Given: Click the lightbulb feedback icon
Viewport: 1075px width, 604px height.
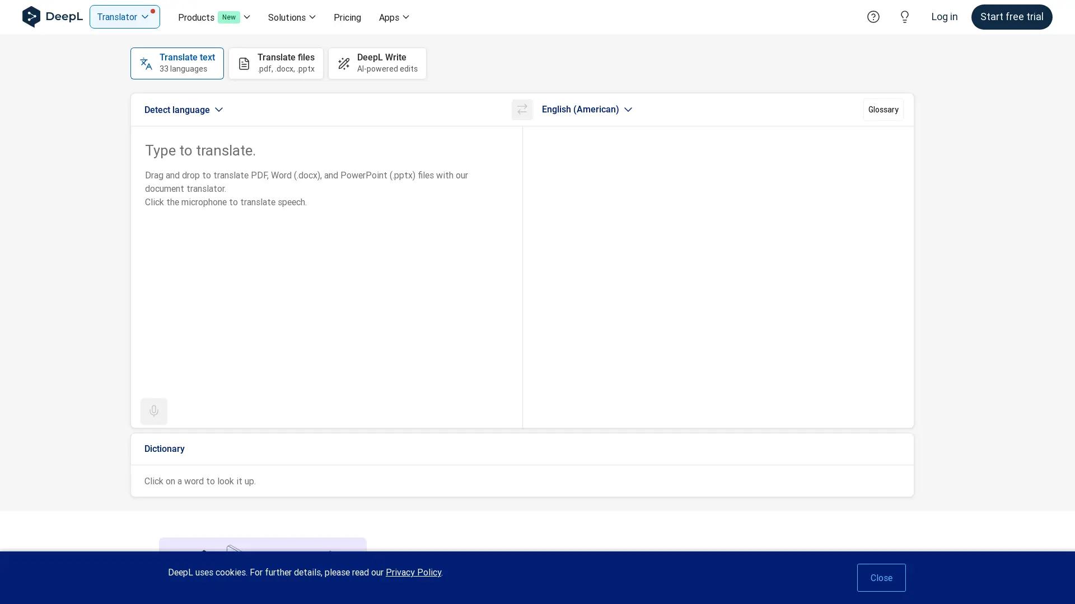Looking at the screenshot, I should tap(904, 17).
